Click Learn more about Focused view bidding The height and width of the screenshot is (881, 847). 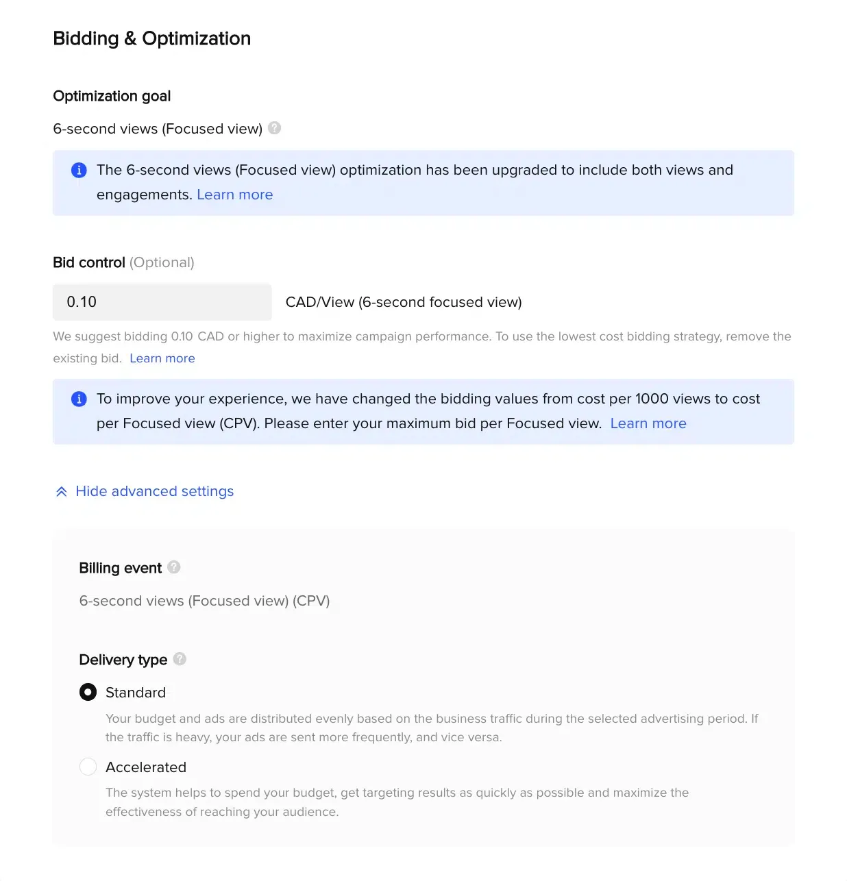tap(648, 423)
